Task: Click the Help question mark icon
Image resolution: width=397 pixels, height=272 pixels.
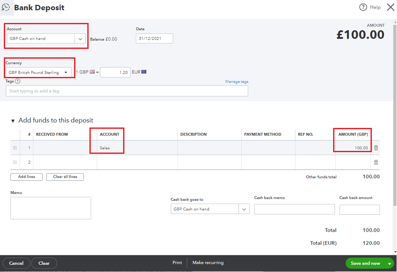Action: click(x=363, y=7)
